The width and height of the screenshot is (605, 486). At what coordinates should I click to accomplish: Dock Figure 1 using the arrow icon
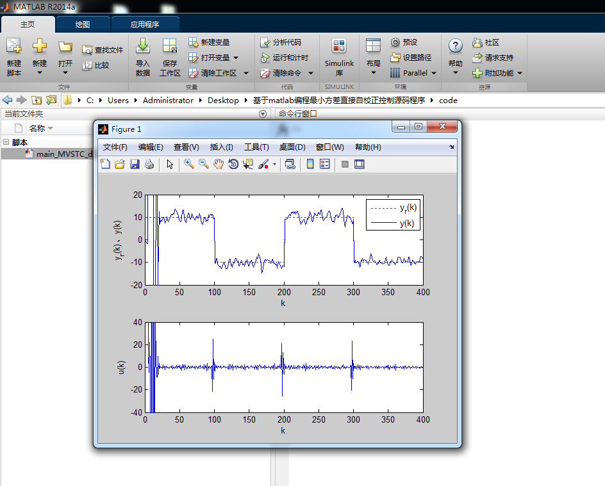(451, 147)
